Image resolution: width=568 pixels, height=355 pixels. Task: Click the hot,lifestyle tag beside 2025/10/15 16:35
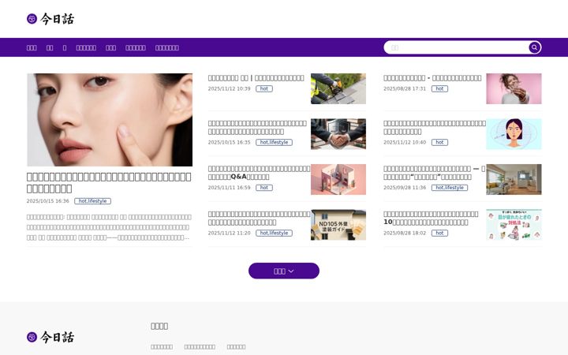274,142
